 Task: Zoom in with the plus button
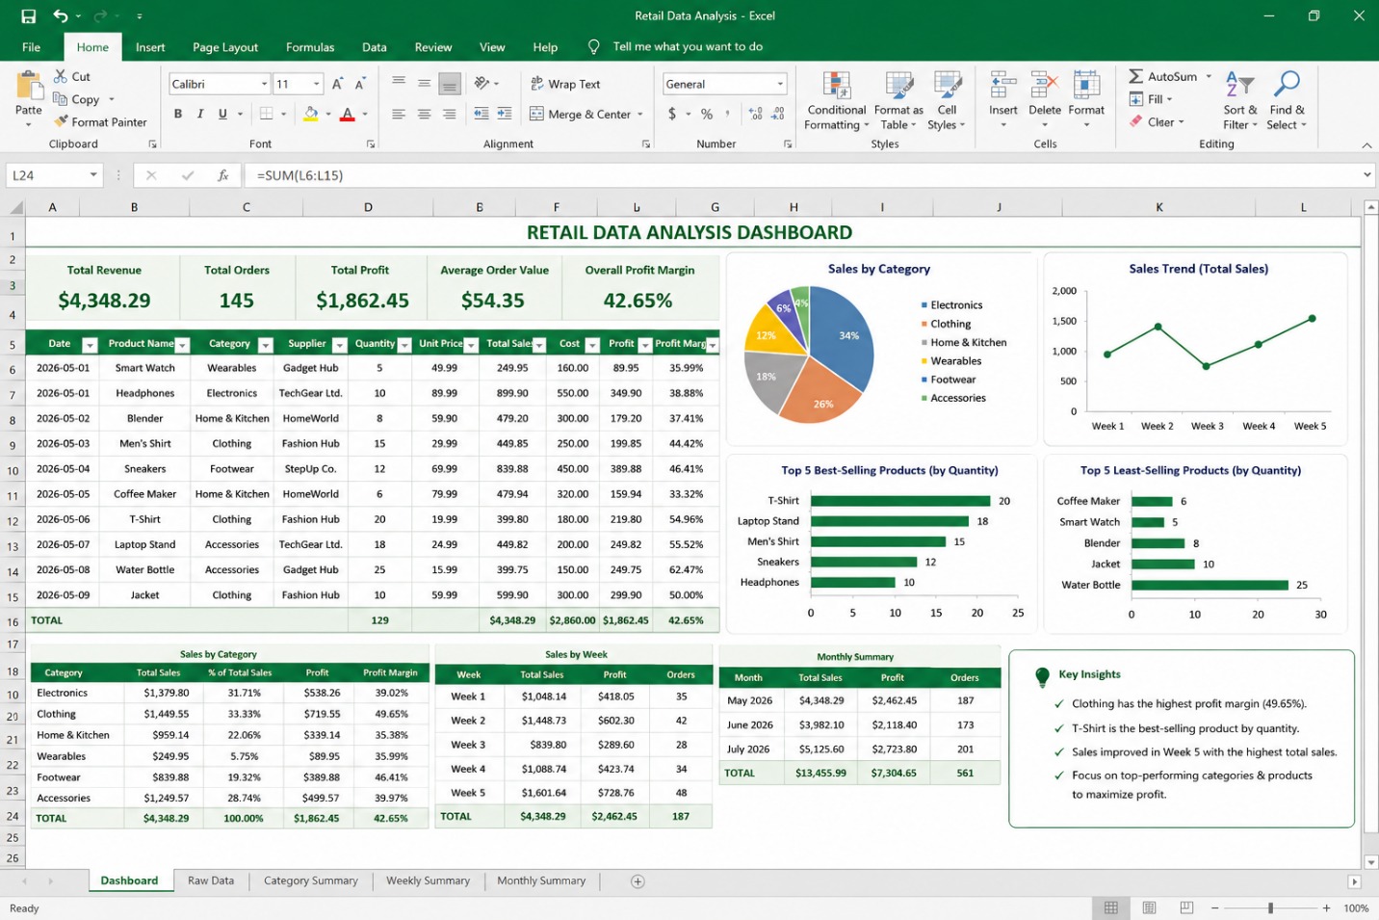1326,907
